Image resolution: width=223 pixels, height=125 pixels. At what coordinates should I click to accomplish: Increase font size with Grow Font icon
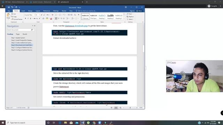pyautogui.click(x=41, y=15)
